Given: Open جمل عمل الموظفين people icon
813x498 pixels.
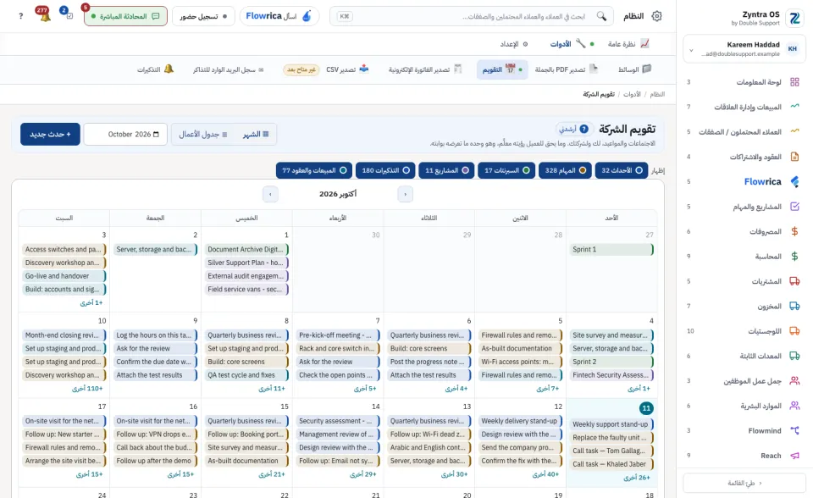Looking at the screenshot, I should [x=794, y=381].
